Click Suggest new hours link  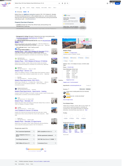[x=70, y=80]
